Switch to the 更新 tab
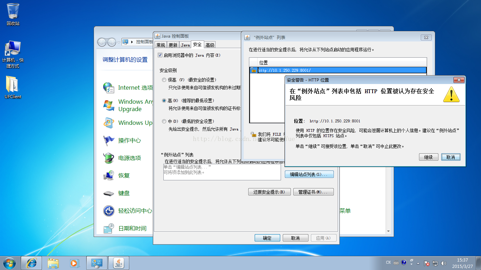The width and height of the screenshot is (481, 270). pyautogui.click(x=173, y=45)
